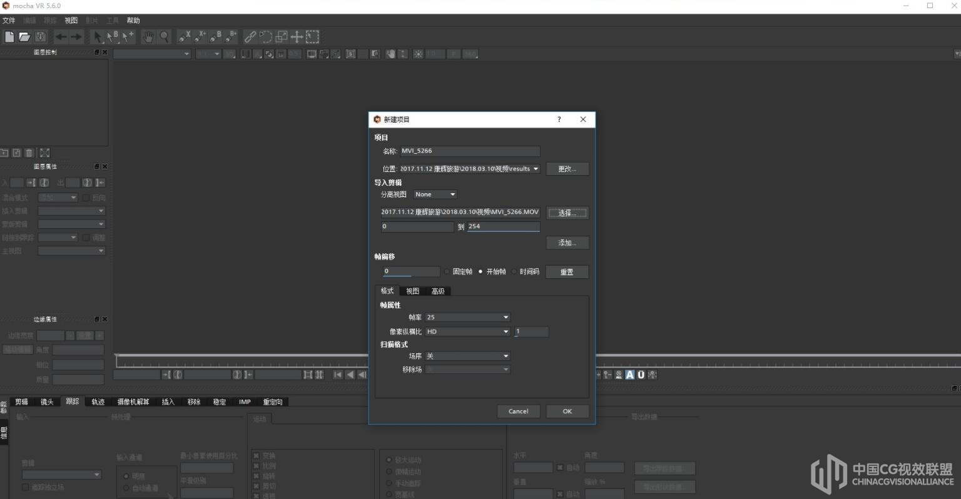Click the pixel aspect value field showing 1

point(531,331)
